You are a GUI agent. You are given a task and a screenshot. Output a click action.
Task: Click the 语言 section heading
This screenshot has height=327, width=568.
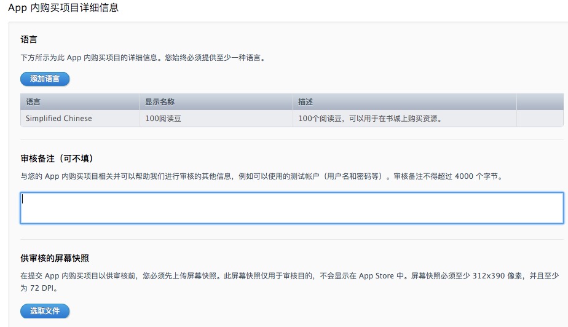coord(29,39)
